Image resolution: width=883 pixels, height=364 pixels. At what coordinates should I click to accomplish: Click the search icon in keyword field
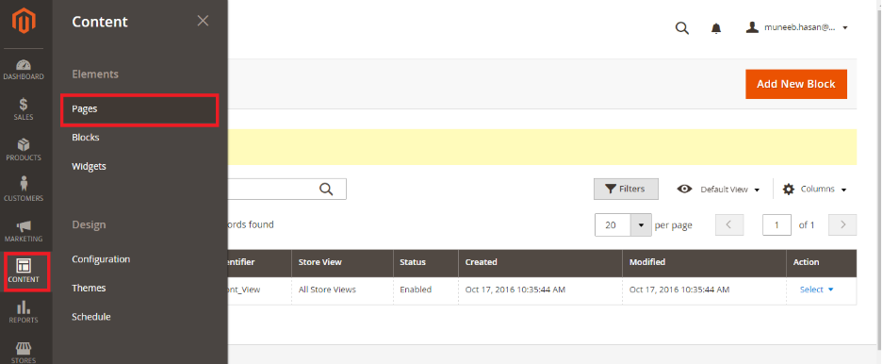click(326, 190)
